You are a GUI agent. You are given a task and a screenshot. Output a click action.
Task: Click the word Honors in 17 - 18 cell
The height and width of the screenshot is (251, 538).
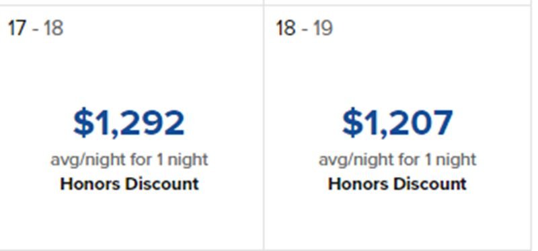[91, 184]
